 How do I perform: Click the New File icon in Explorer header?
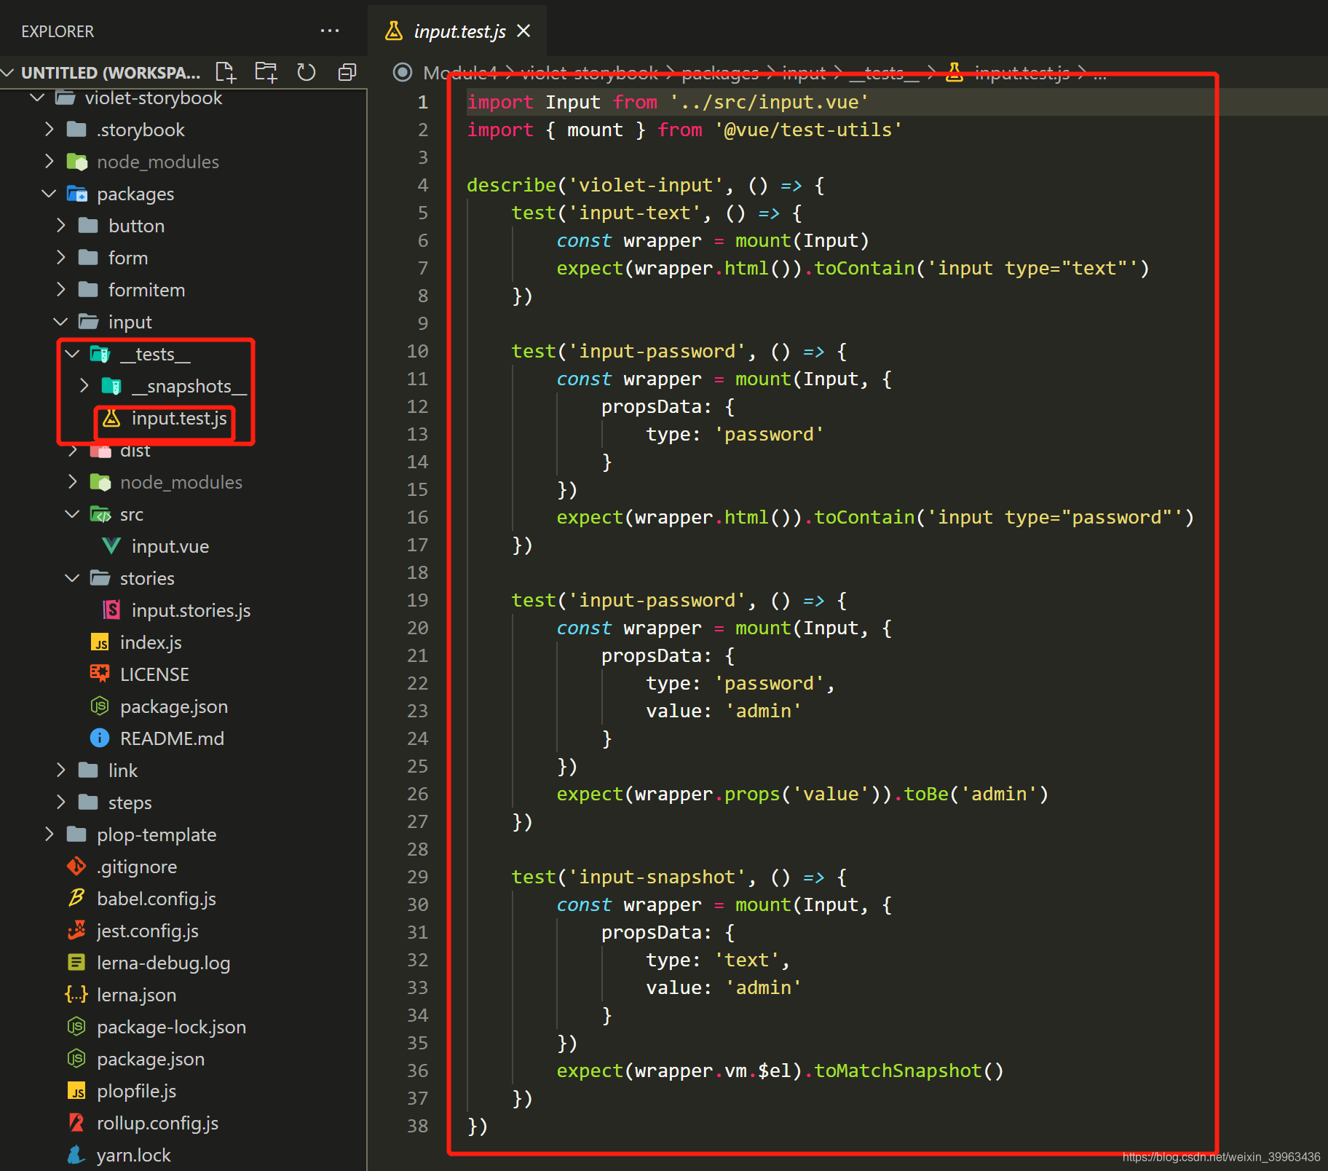click(226, 72)
